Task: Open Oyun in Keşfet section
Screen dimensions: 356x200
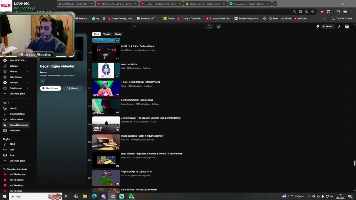Action: (16, 155)
